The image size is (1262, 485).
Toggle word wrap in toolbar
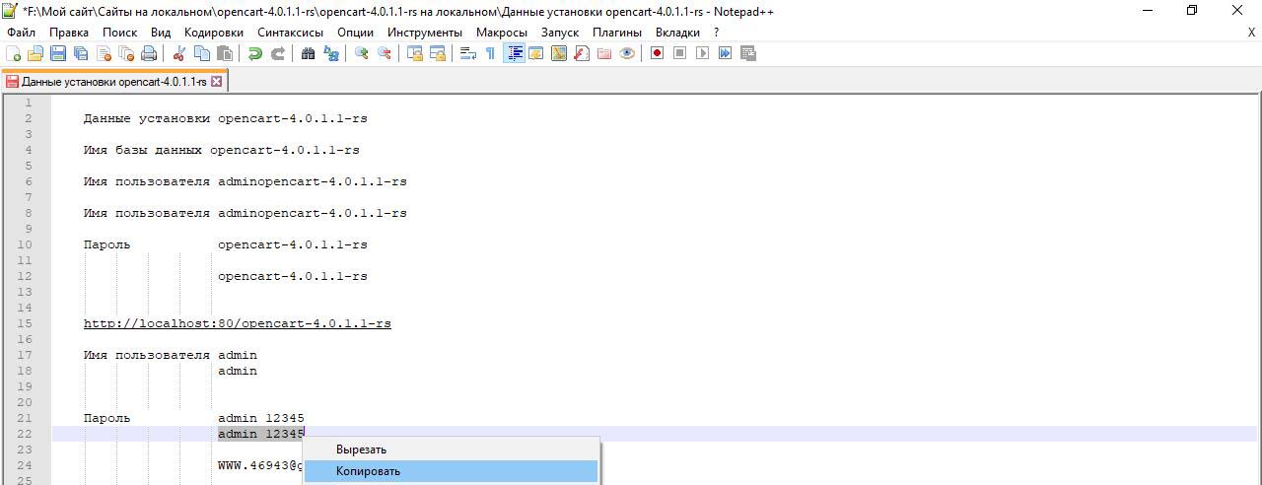tap(468, 53)
